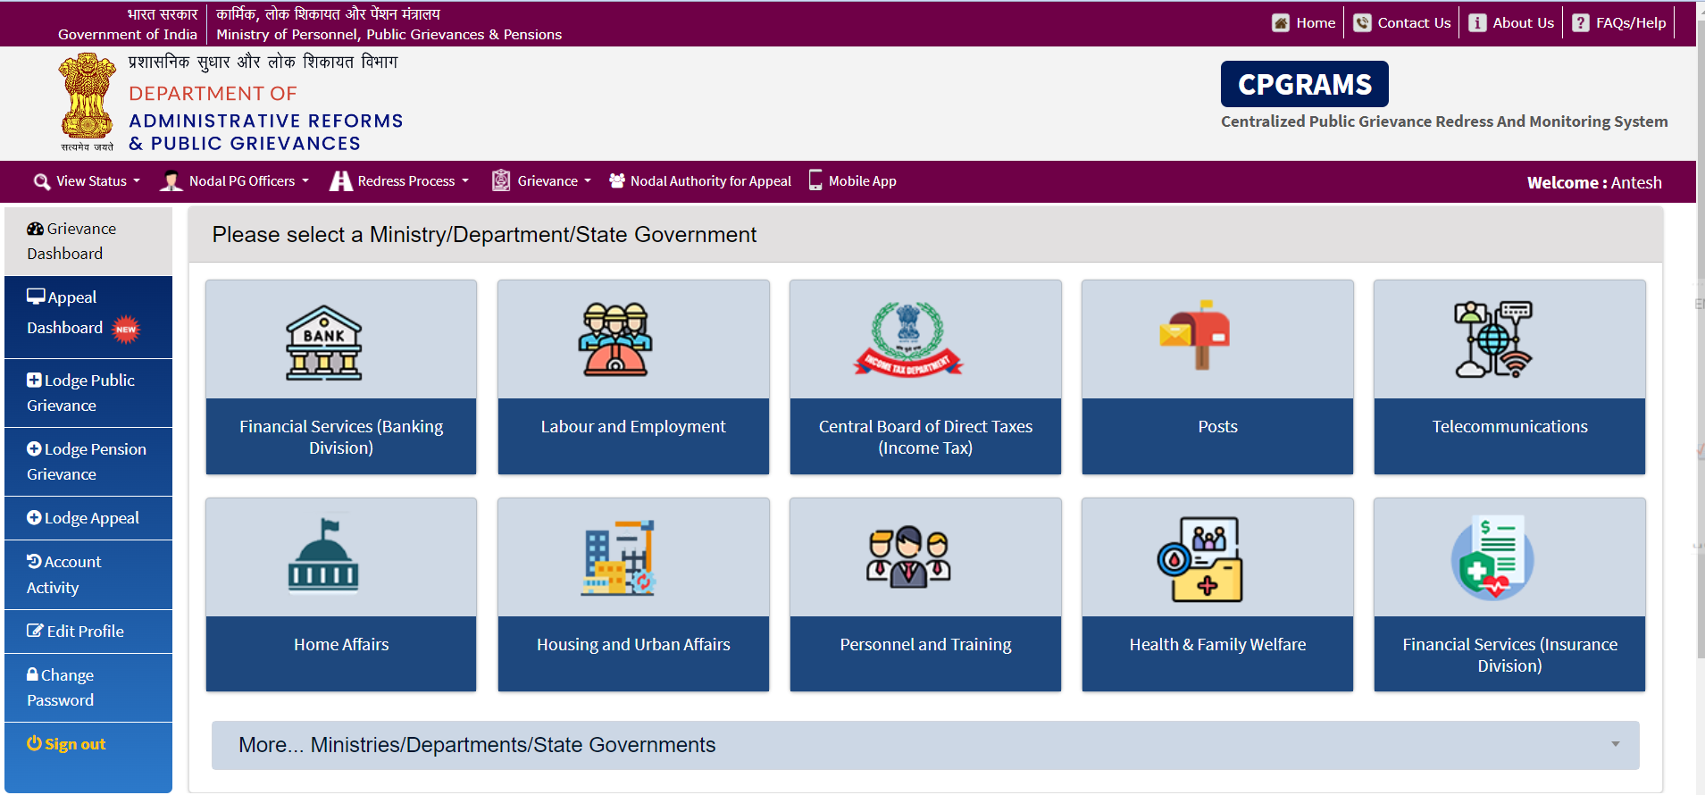Open the View Status dropdown menu
The height and width of the screenshot is (795, 1705).
click(x=87, y=181)
